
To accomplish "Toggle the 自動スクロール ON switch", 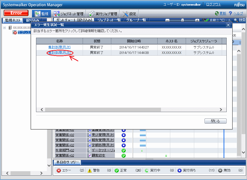I will coord(205,20).
